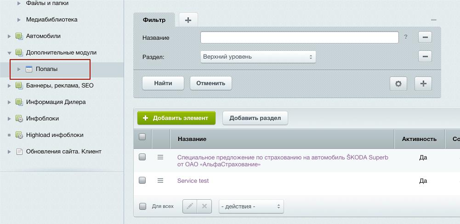Click the delete X icon in footer
Image resolution: width=460 pixels, height=224 pixels.
(x=204, y=206)
